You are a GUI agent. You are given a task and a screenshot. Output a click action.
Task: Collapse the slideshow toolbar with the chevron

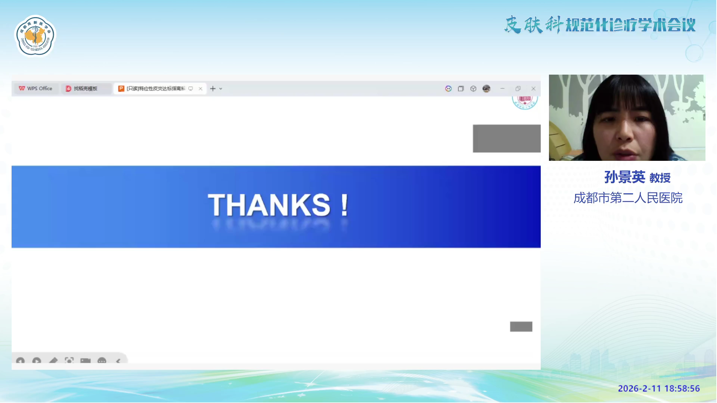point(119,360)
